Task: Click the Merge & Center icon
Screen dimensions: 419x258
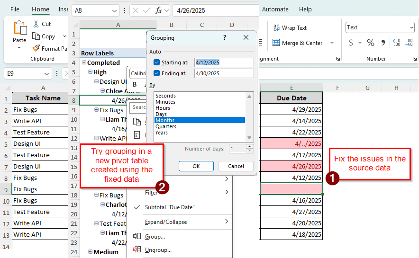Action: click(x=276, y=43)
